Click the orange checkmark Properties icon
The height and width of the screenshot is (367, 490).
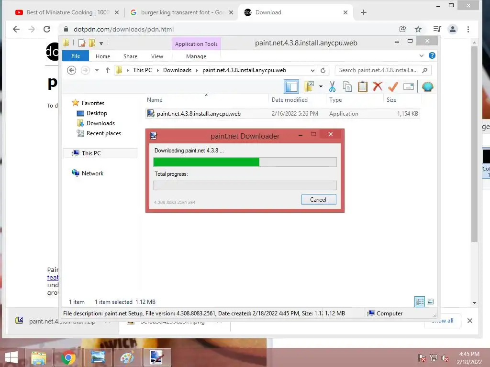coord(393,87)
